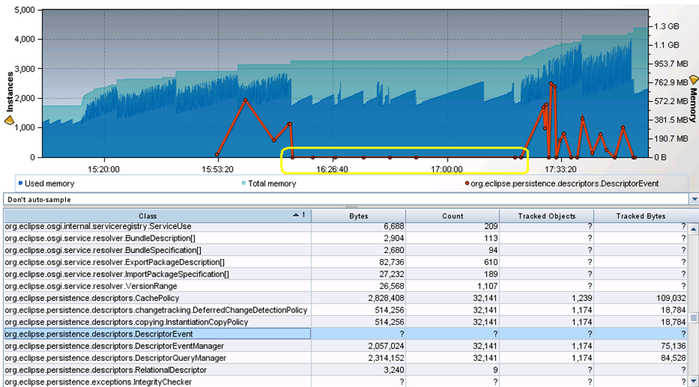
Task: Sort table by Bytes column
Action: click(x=358, y=216)
